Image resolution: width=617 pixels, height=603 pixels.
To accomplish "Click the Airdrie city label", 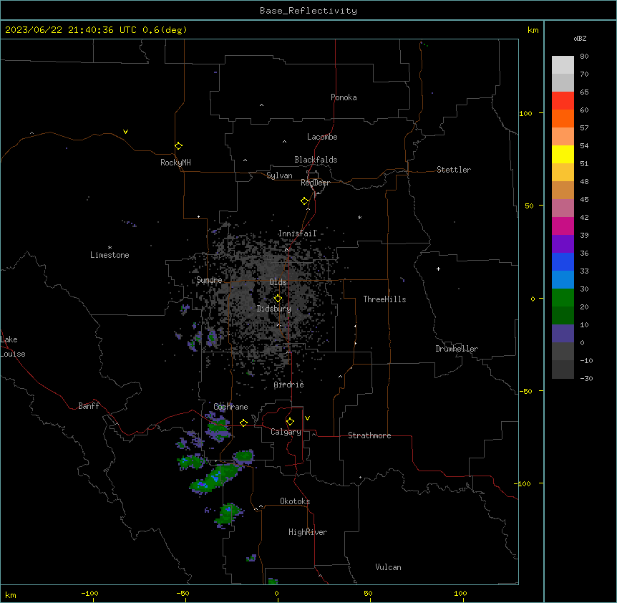I will coord(289,385).
